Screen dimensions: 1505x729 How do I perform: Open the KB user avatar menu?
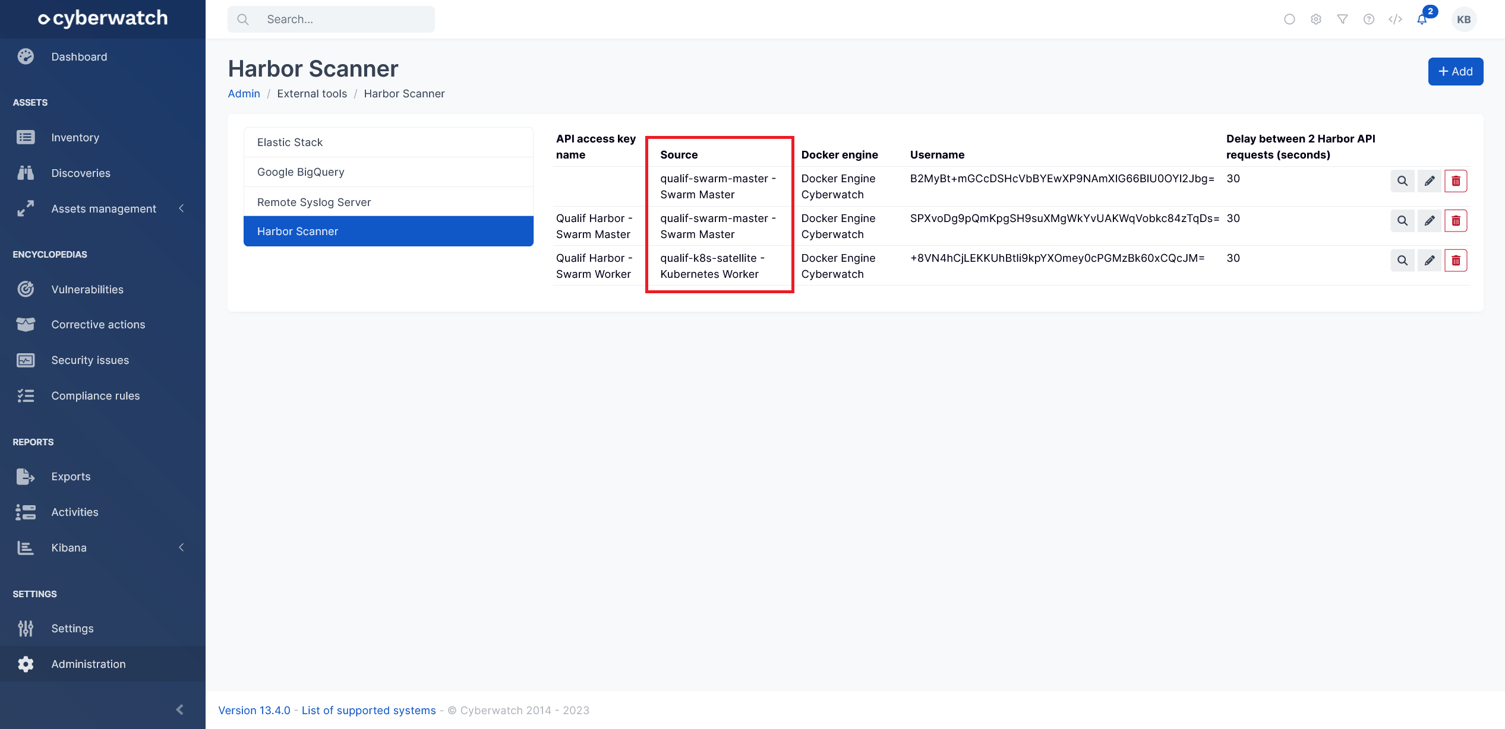click(x=1464, y=20)
